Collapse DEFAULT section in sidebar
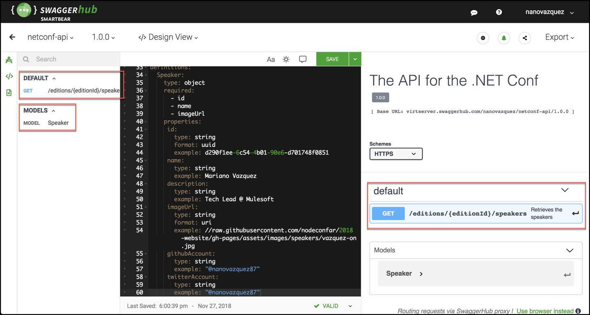Screen dimensions: 590x315 54,78
